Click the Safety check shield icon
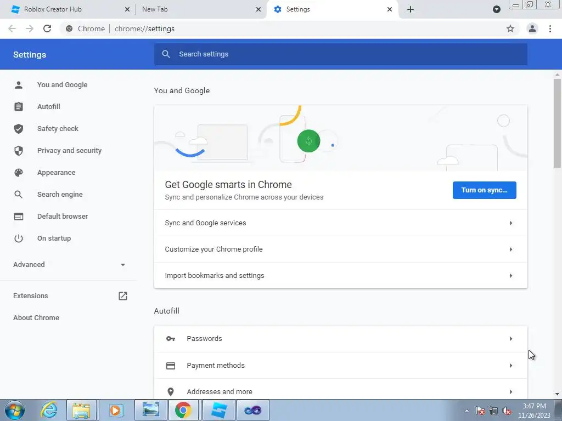Viewport: 562px width, 421px height. (x=19, y=128)
